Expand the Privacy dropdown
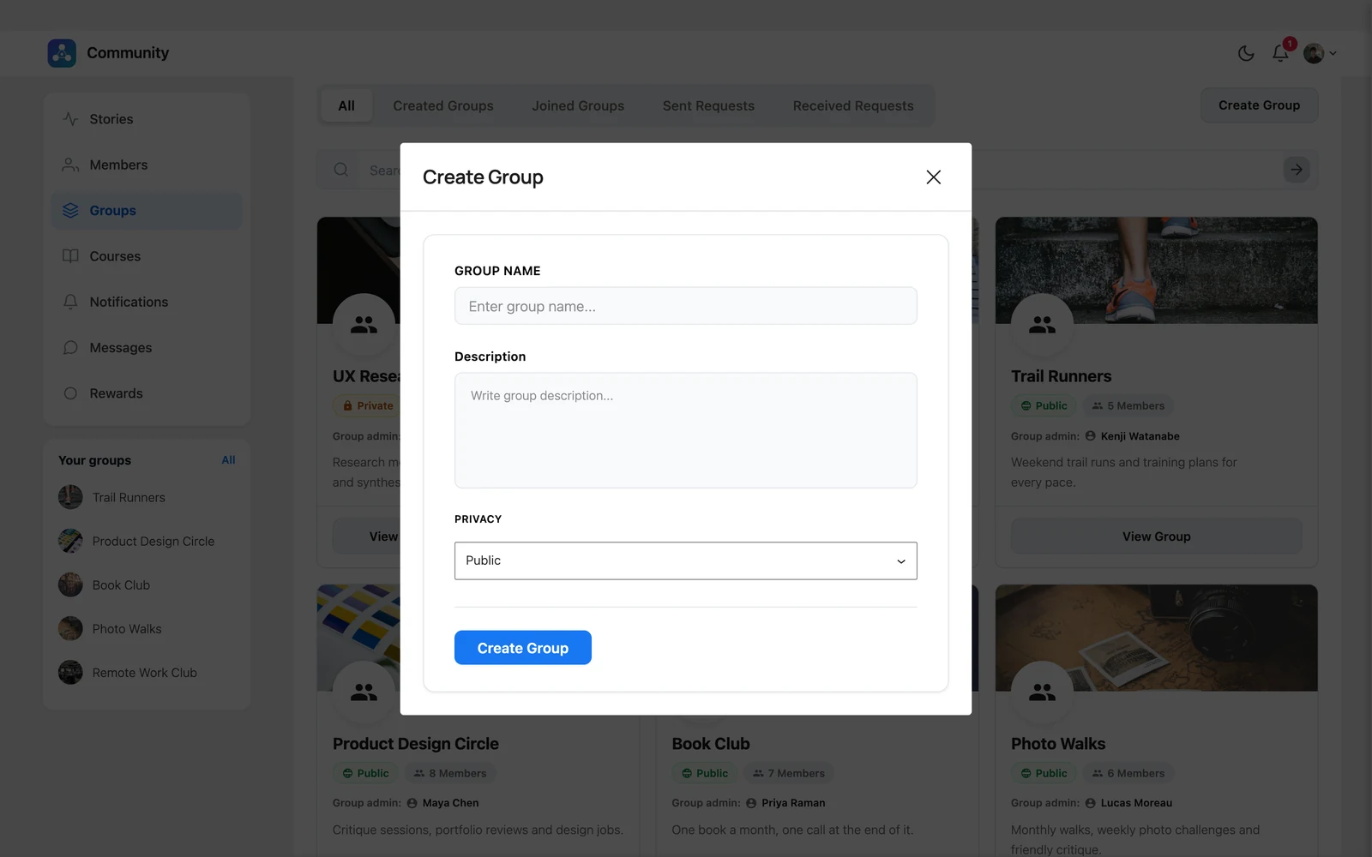Image resolution: width=1372 pixels, height=857 pixels. 686,560
